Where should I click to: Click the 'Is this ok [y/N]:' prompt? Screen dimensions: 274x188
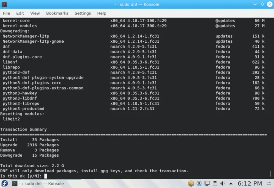tap(21, 176)
